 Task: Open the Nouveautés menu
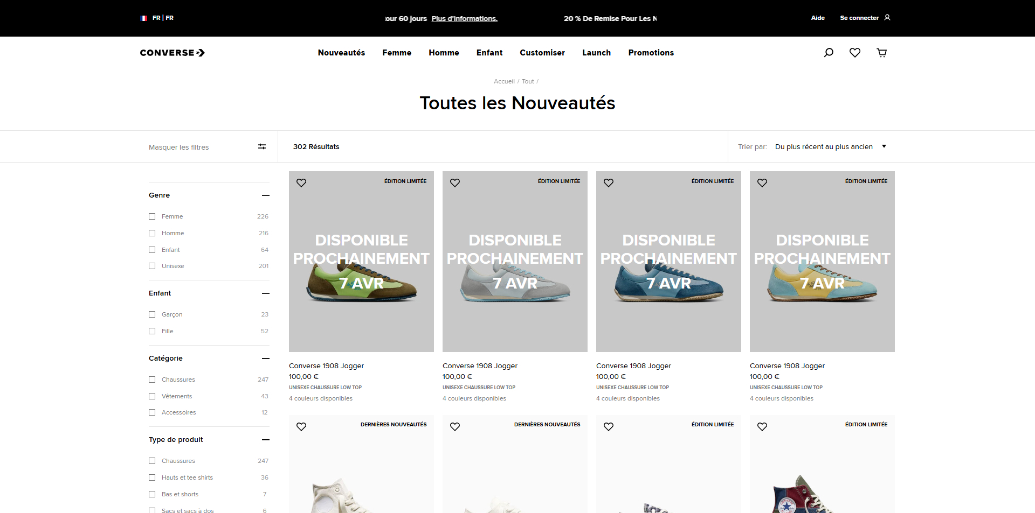click(341, 53)
